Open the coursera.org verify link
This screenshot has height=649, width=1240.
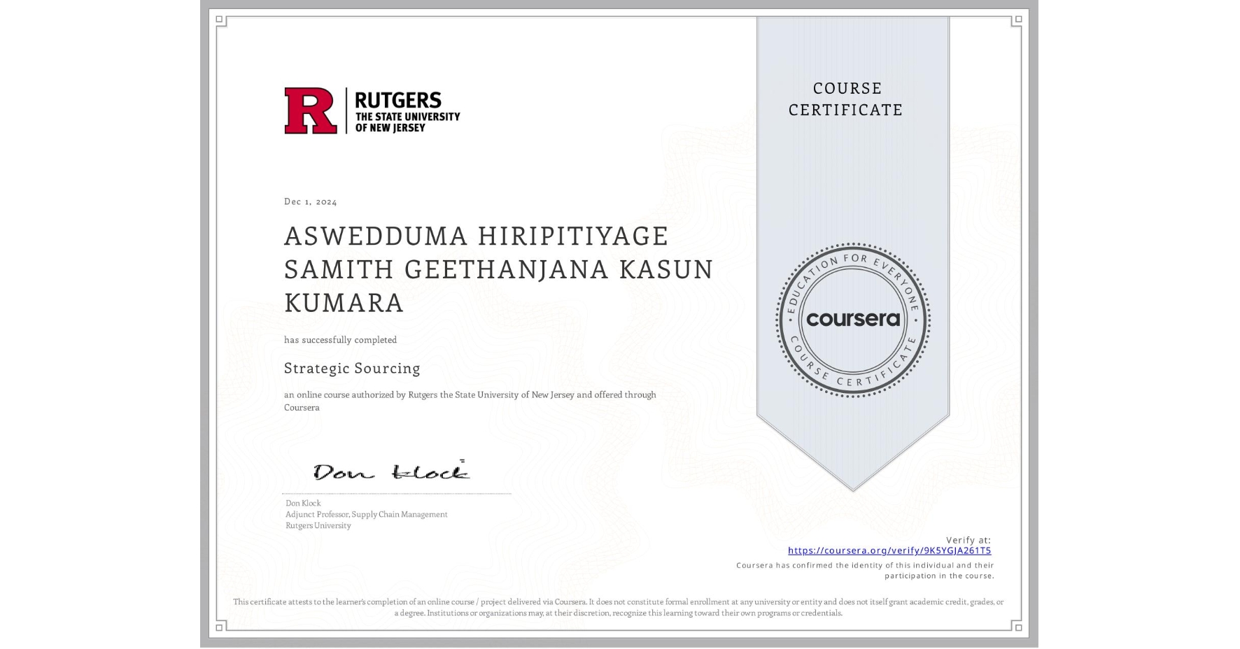tap(889, 550)
